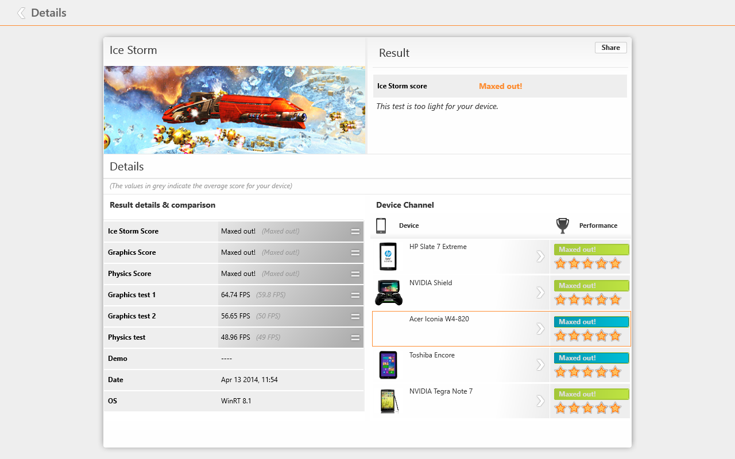Click NVIDIA Tegra Note 7 Maxed out bar
This screenshot has width=735, height=459.
pos(591,394)
